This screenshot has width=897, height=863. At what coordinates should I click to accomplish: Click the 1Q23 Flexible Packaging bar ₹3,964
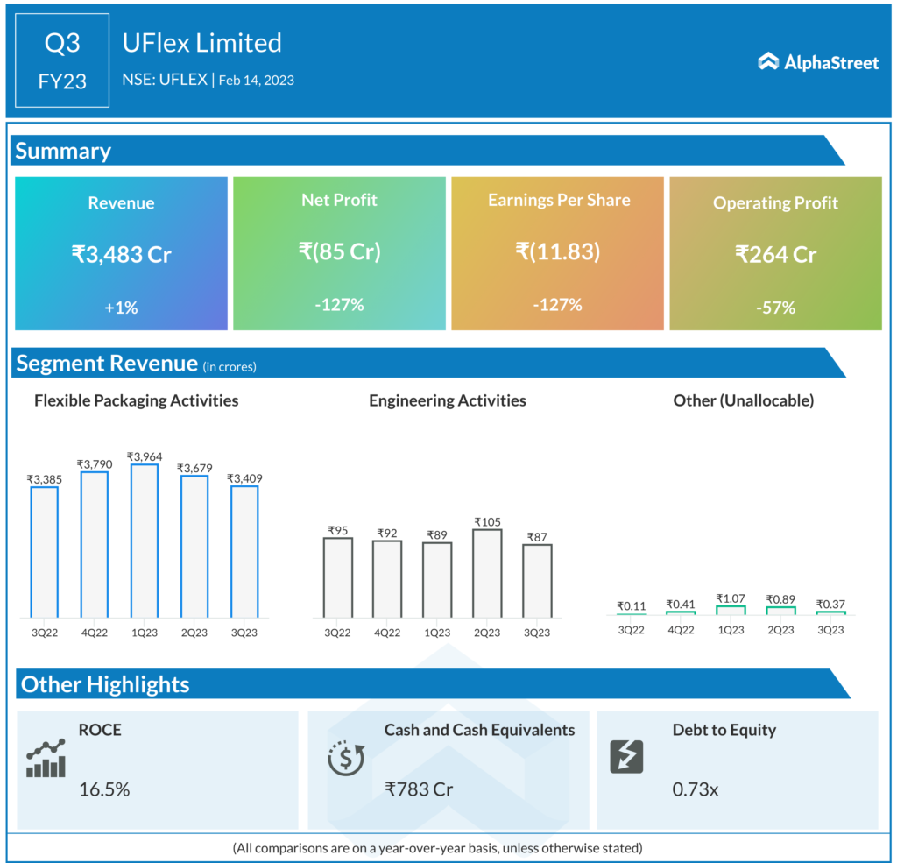[x=144, y=540]
